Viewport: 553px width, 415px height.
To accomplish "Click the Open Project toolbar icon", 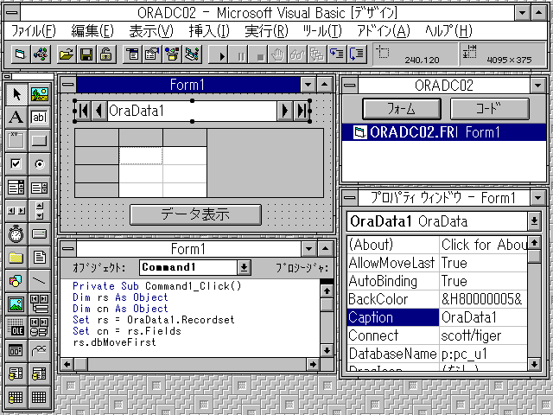I will [66, 54].
